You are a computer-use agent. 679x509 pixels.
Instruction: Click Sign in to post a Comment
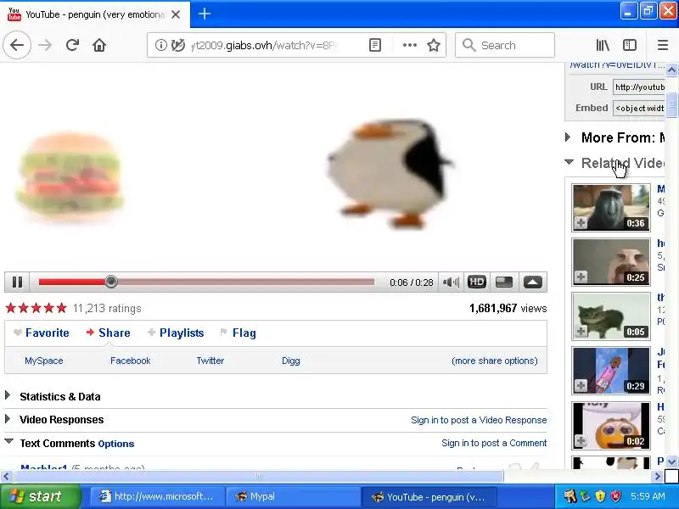494,443
